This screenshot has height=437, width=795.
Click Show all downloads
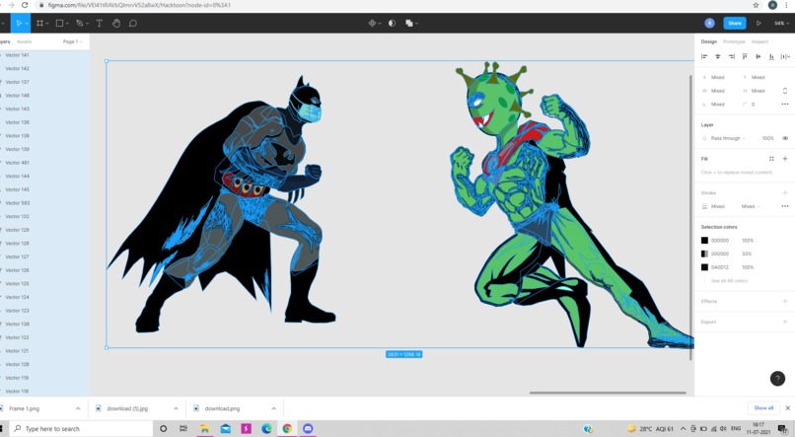[x=763, y=408]
